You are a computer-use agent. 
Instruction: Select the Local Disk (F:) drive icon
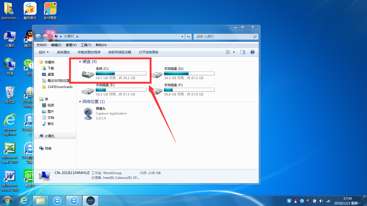point(156,91)
